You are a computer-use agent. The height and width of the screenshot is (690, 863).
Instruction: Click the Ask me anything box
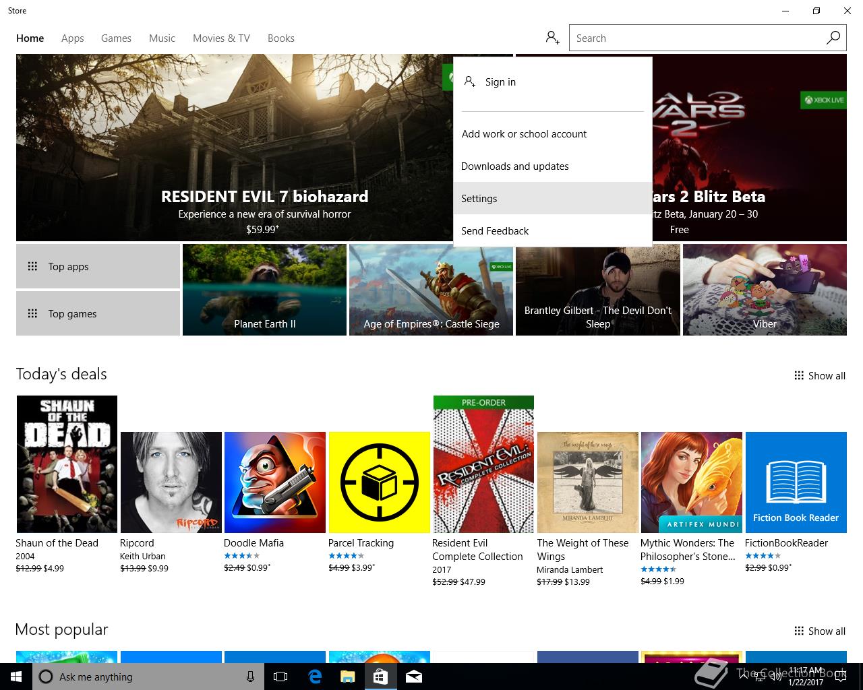coord(147,677)
